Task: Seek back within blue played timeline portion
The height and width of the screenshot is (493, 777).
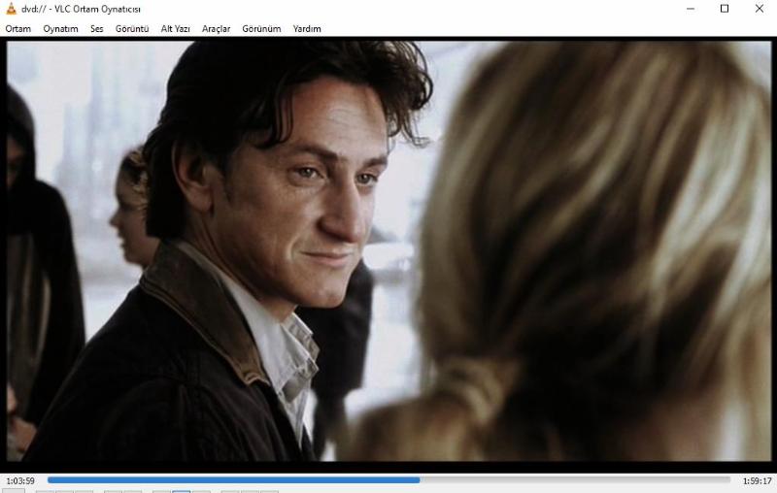Action: (x=233, y=479)
